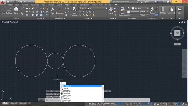Viewport: 188px width, 106px height.
Task: Select the Circle tool in ribbon
Action: click(16, 11)
